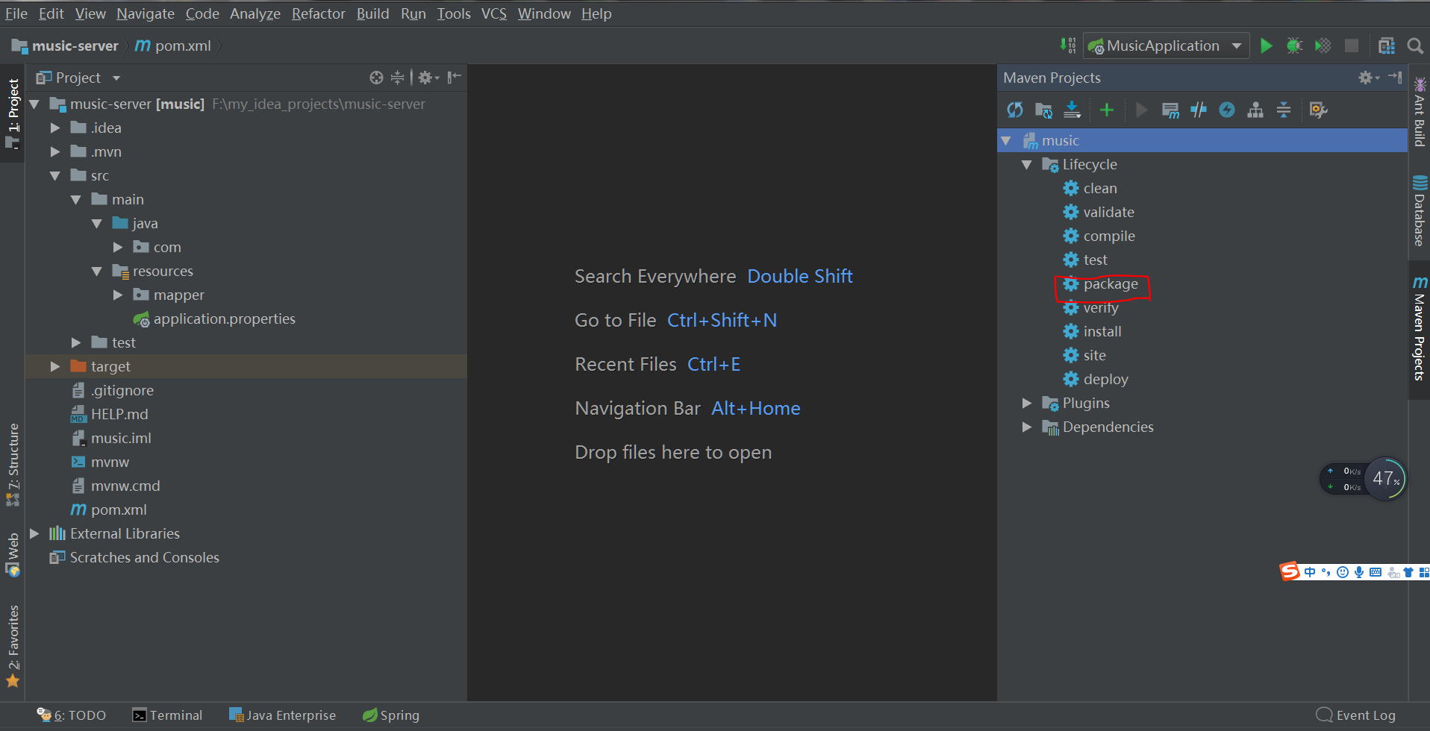Toggle Skip Tests mode in Maven toolbar
The image size is (1430, 731).
(x=1227, y=110)
